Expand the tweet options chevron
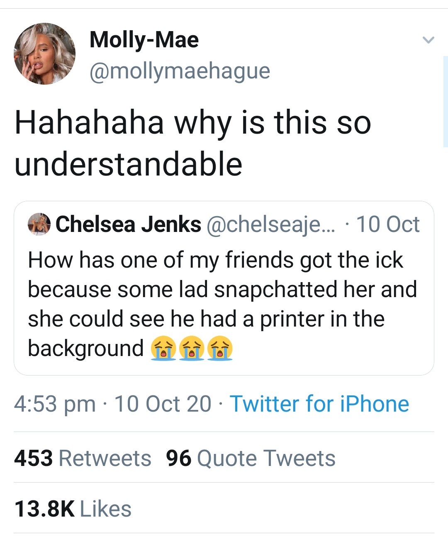 [428, 40]
